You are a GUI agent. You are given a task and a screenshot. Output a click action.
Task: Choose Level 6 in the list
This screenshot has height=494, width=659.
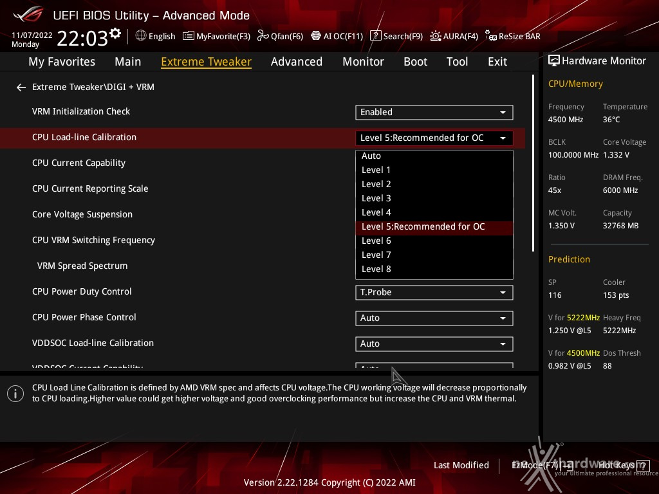434,241
